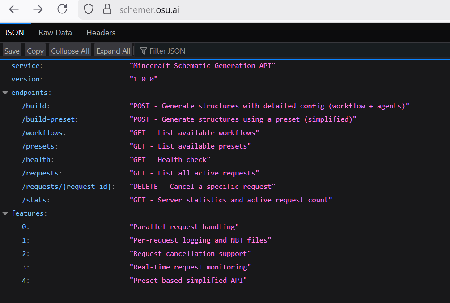Select features index 1 key
Screen dimensions: 450x303
25,240
